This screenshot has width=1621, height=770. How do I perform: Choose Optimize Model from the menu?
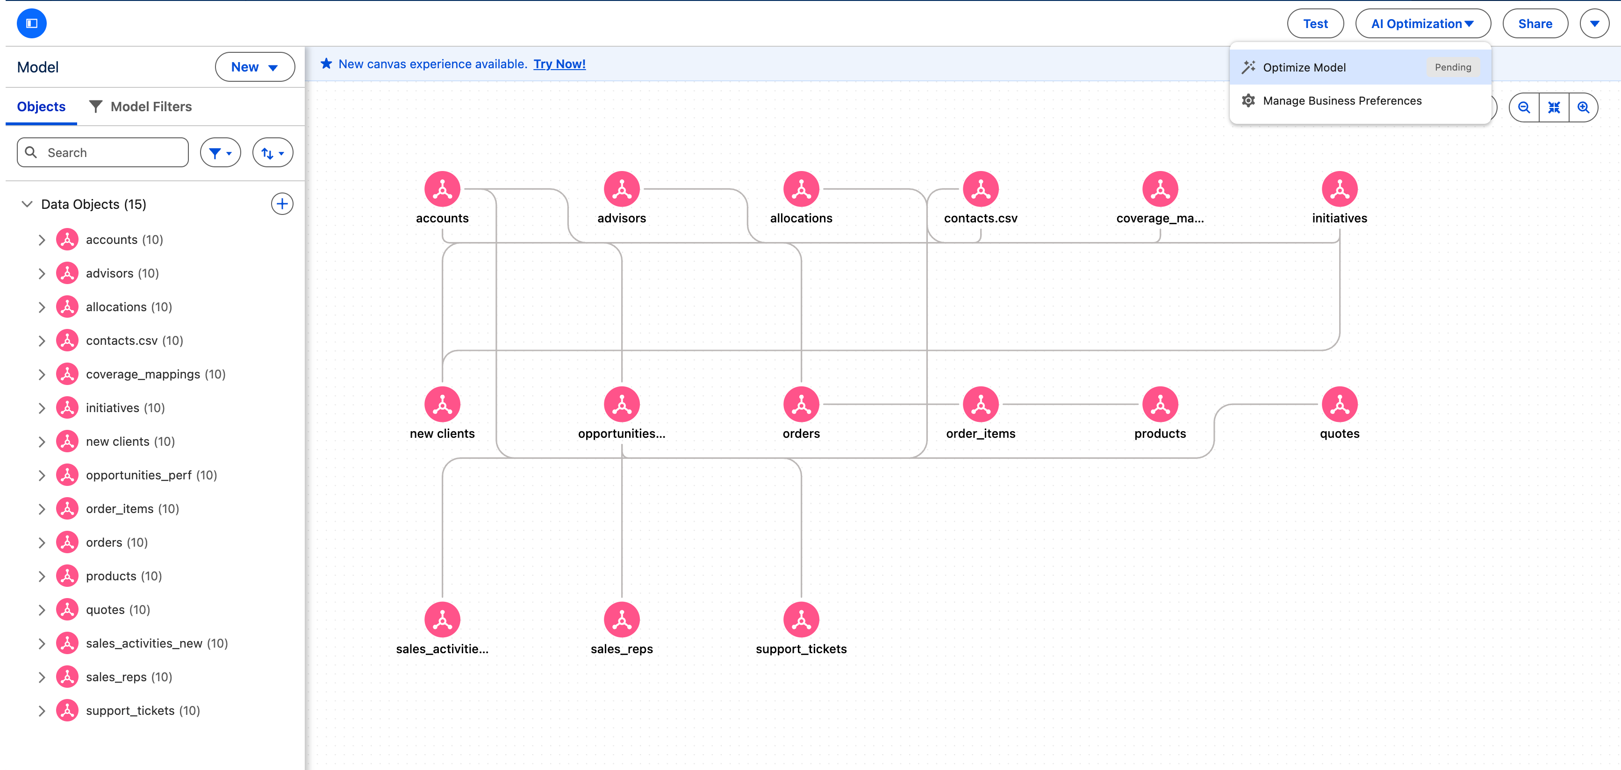(x=1360, y=67)
